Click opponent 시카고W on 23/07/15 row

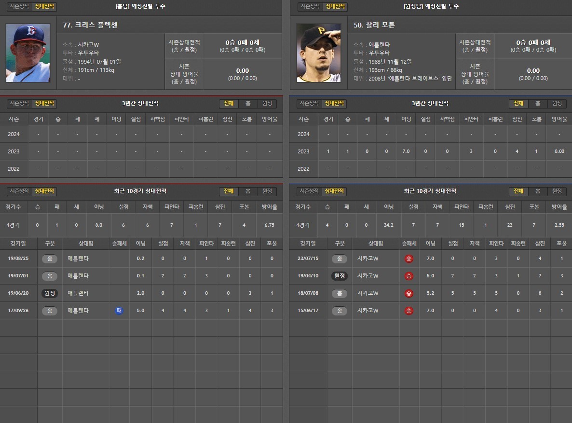coord(368,259)
